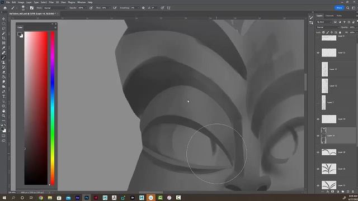
Task: Click the rainbow hue slider strip
Action: tap(53, 108)
